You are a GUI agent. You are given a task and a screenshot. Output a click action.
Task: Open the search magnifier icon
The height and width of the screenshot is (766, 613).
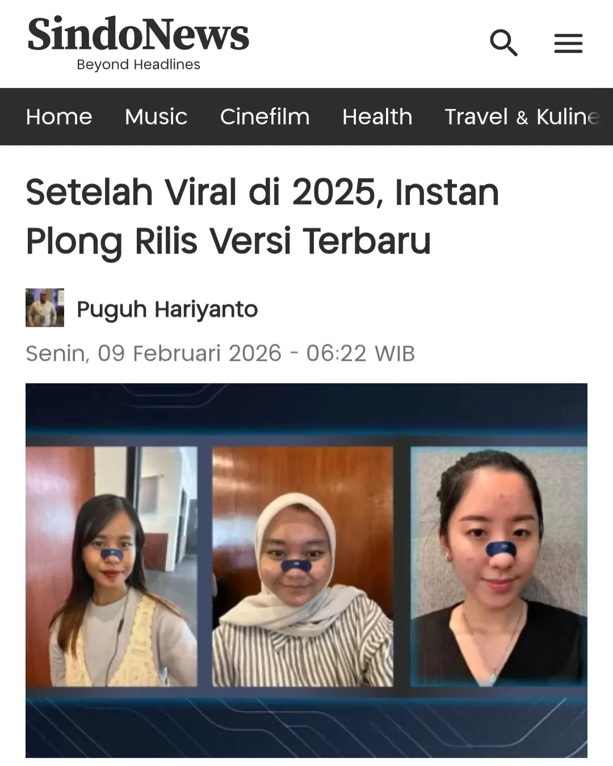click(x=503, y=43)
